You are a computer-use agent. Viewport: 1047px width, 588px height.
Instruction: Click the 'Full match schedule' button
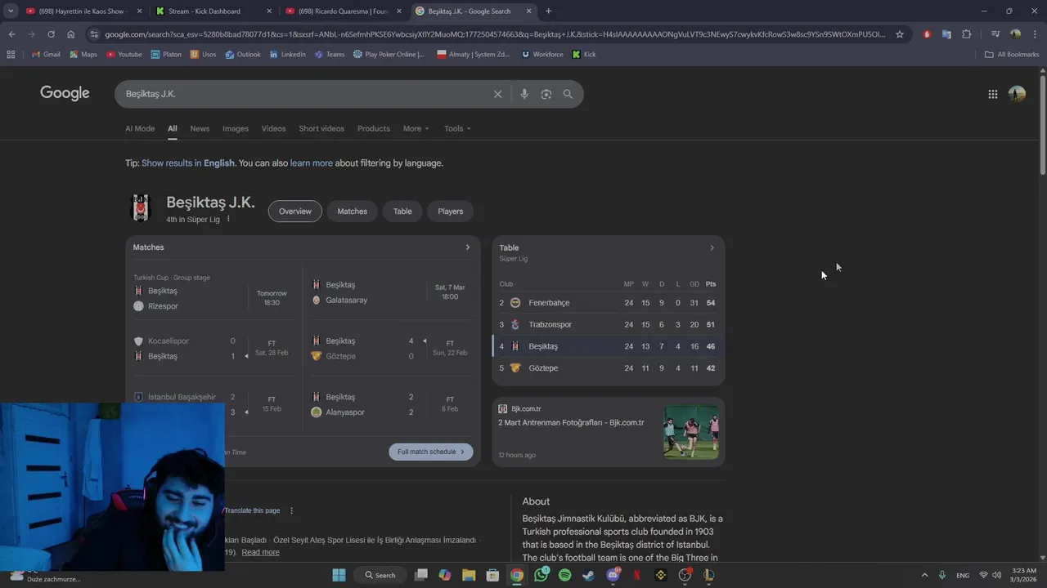coord(431,452)
